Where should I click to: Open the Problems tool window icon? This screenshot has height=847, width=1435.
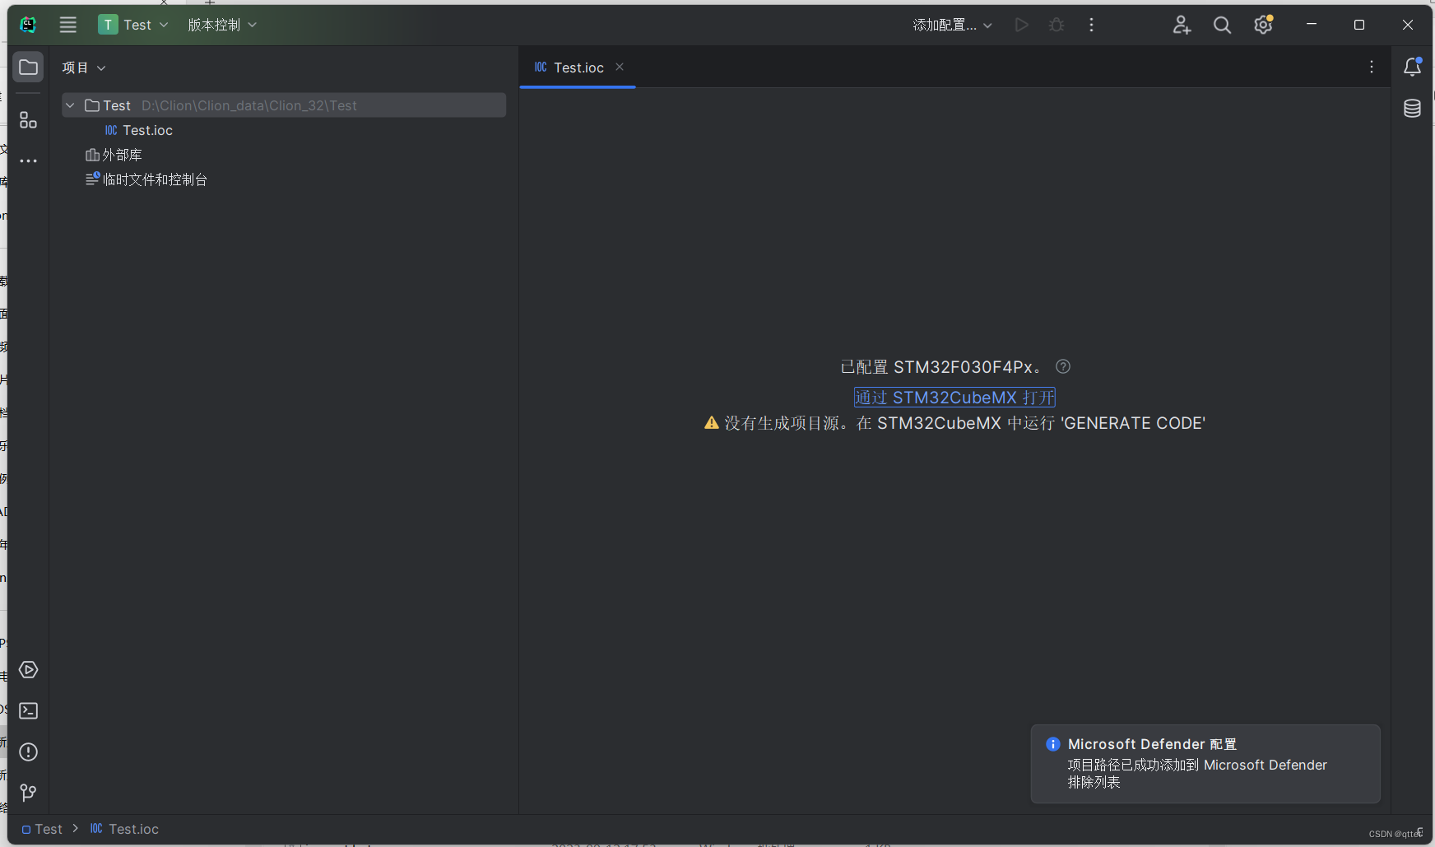[x=28, y=752]
